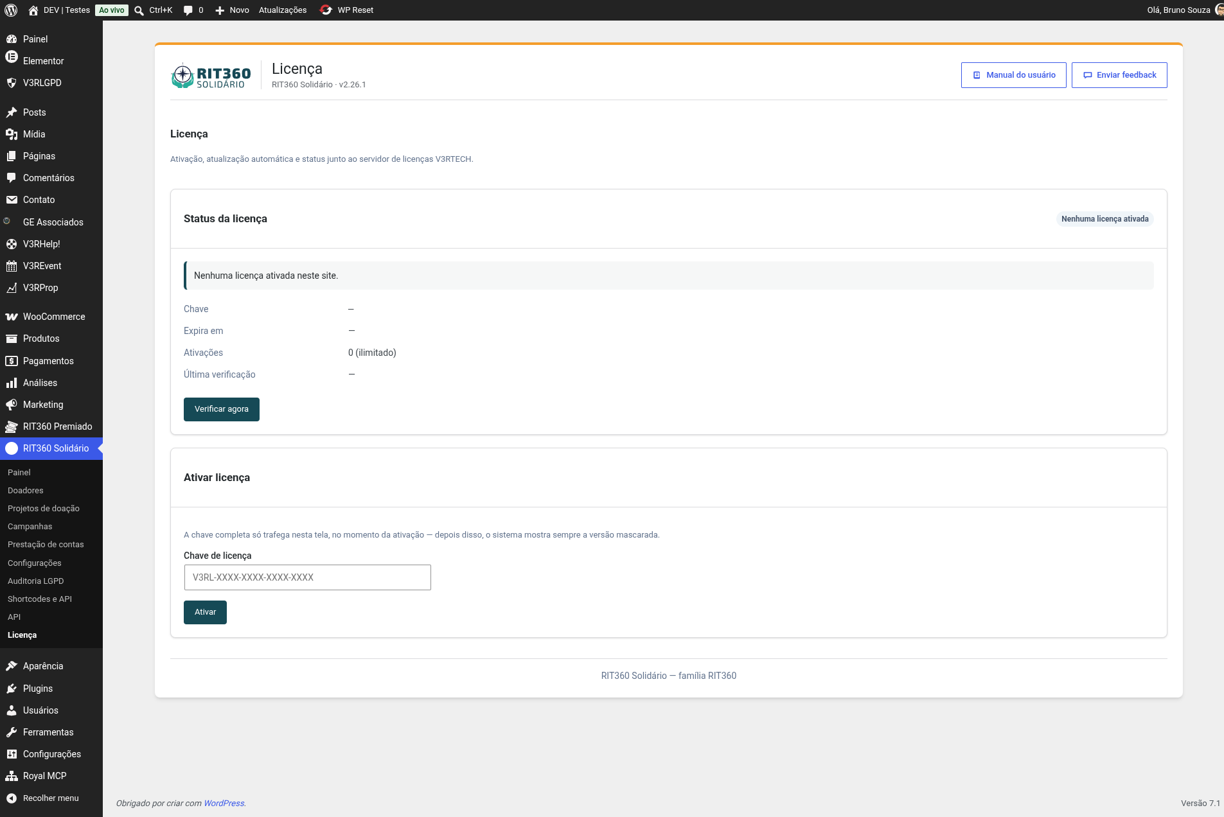Open Atualizações in the admin bar
The width and height of the screenshot is (1224, 817).
pos(283,10)
